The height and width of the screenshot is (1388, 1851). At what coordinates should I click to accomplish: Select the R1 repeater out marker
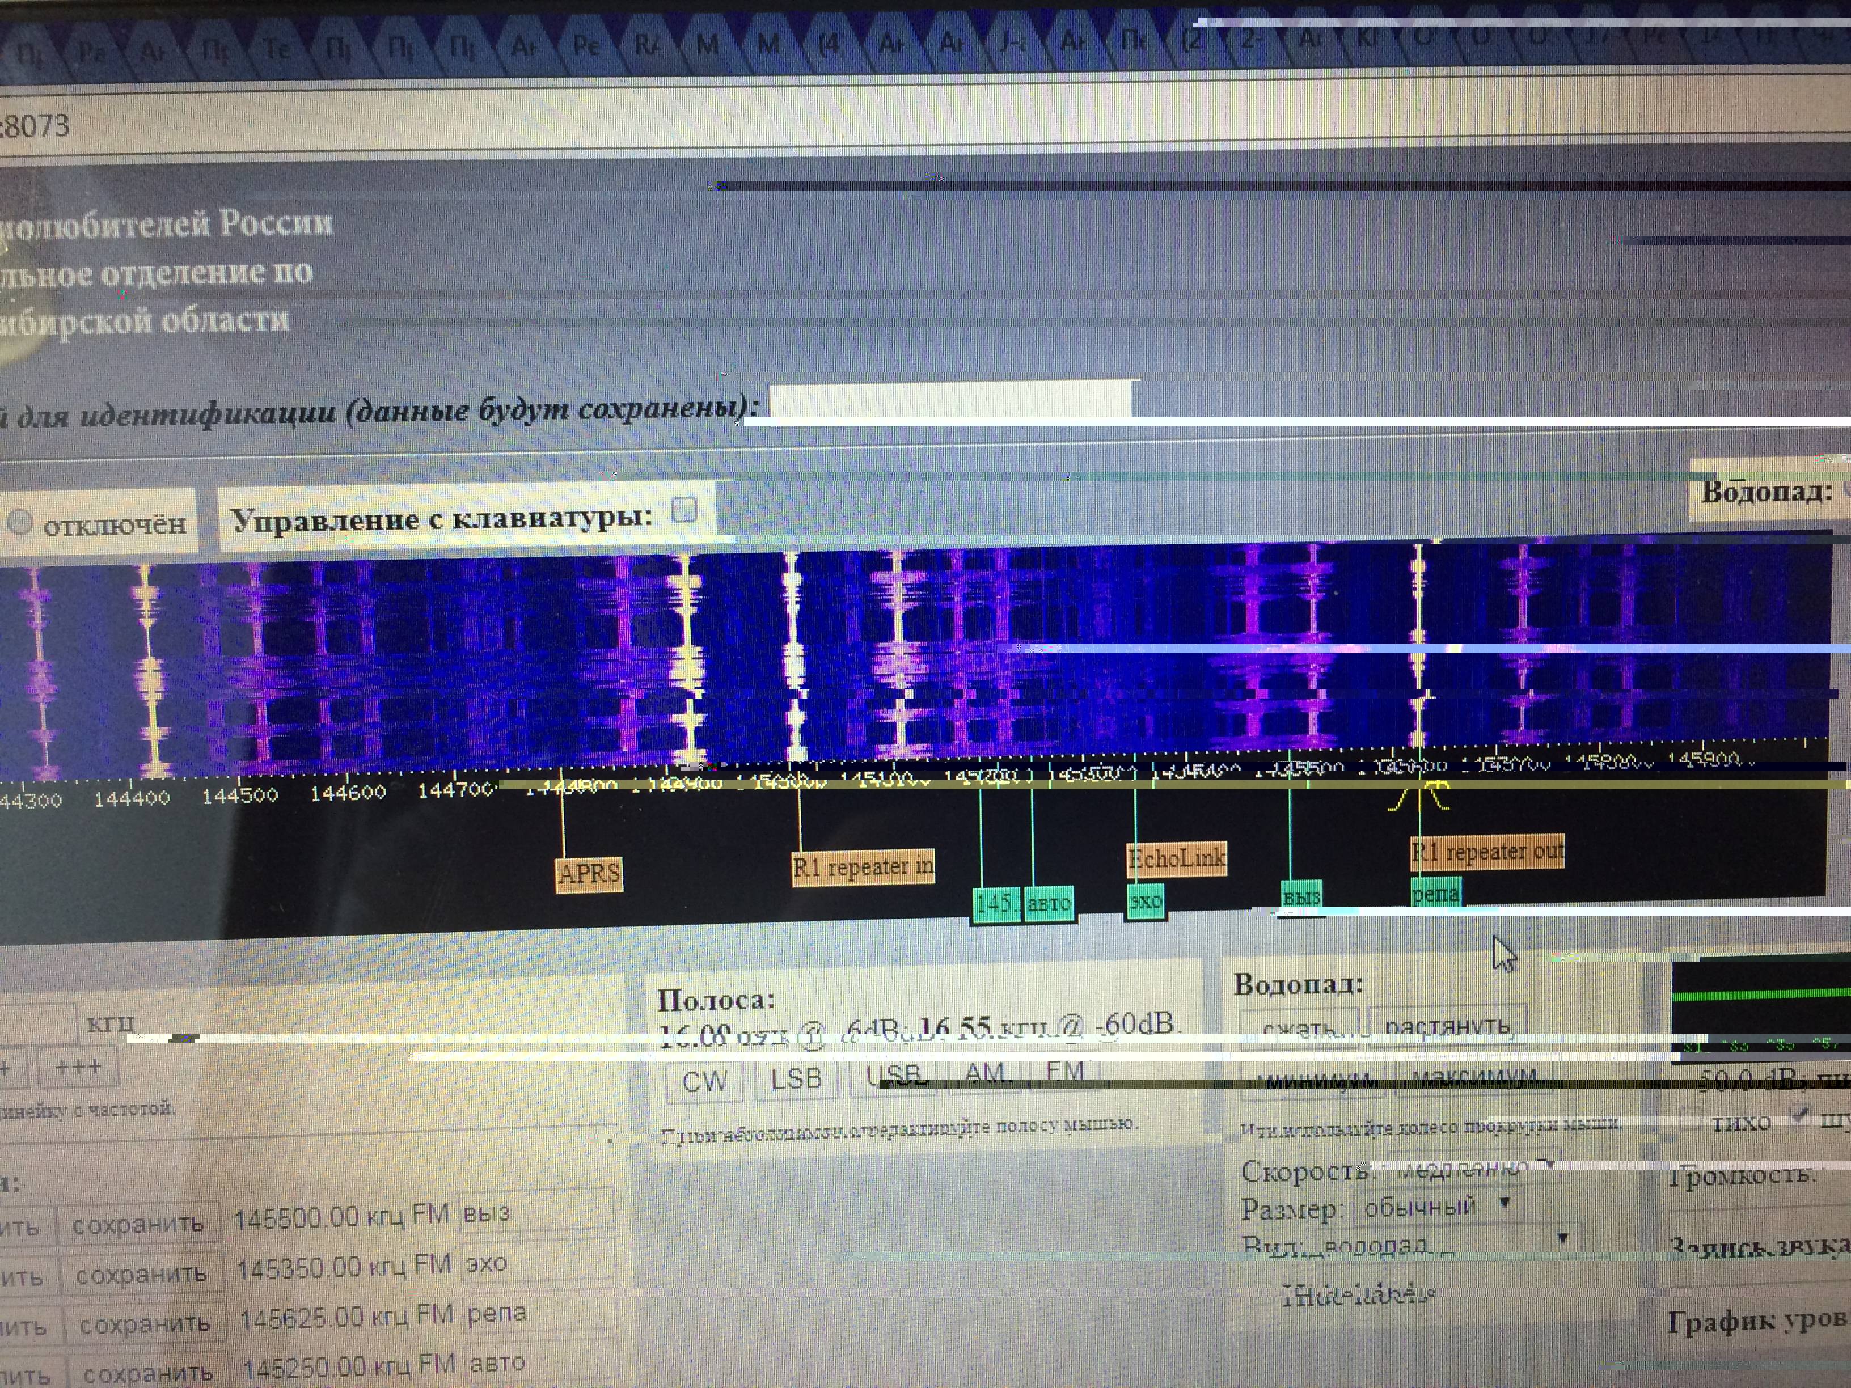click(x=1487, y=852)
